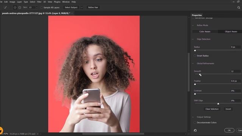Collapse the Output Settings section
This screenshot has height=136, width=242.
tap(193, 117)
